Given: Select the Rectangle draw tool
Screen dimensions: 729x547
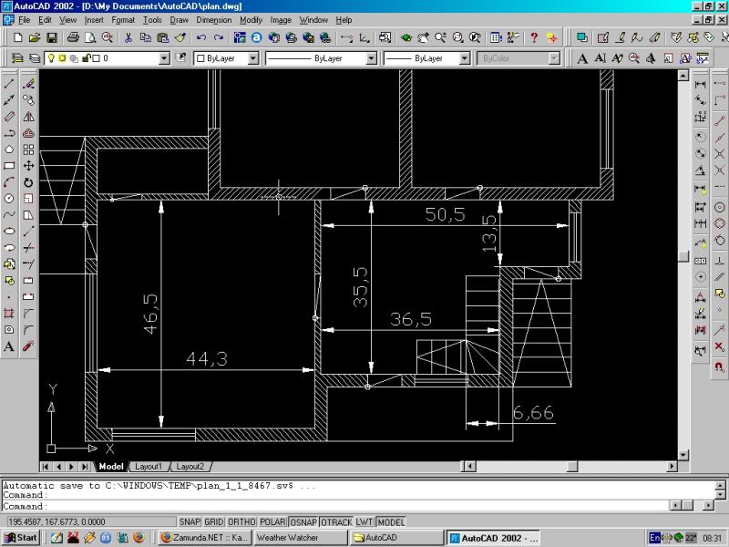Looking at the screenshot, I should pos(9,165).
